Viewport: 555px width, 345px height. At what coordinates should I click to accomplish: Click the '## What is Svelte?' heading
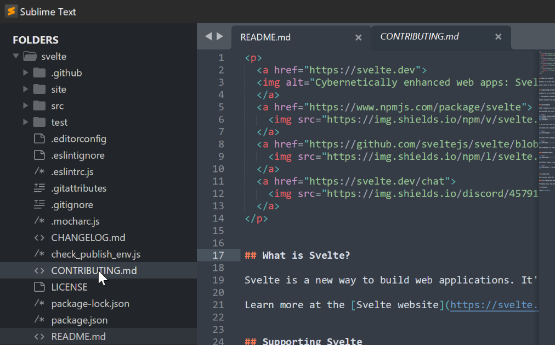click(297, 255)
